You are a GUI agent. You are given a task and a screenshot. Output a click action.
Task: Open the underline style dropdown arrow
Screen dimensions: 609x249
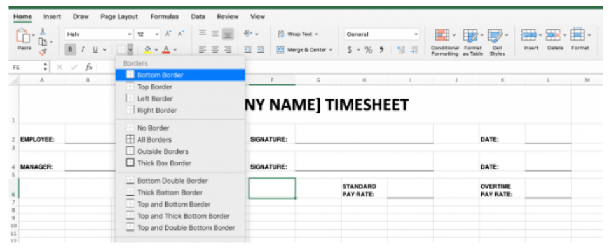[x=104, y=49]
